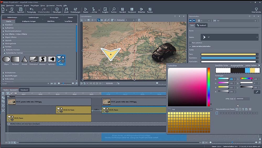
Task: Switch to the Deckkraft tab
Action: point(201,25)
